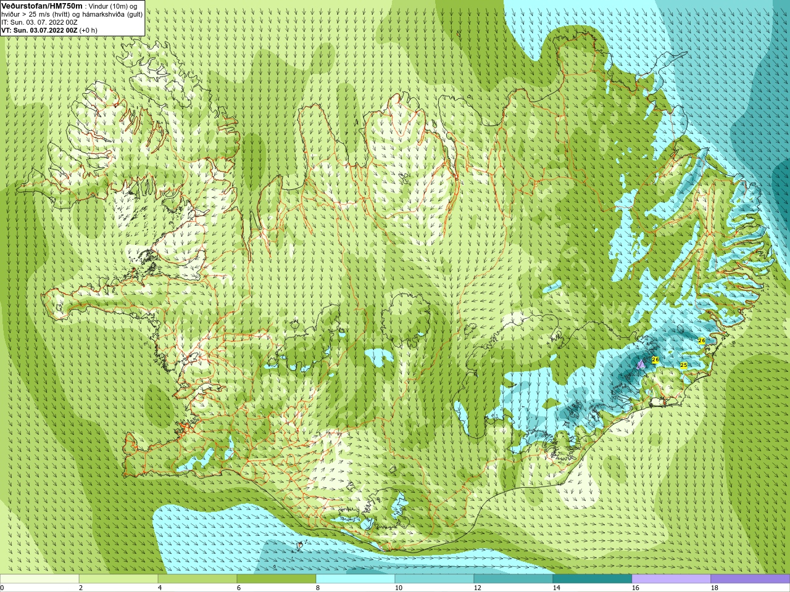Select the 4–6 m/s green legend swatch
The image size is (790, 592).
(197, 579)
